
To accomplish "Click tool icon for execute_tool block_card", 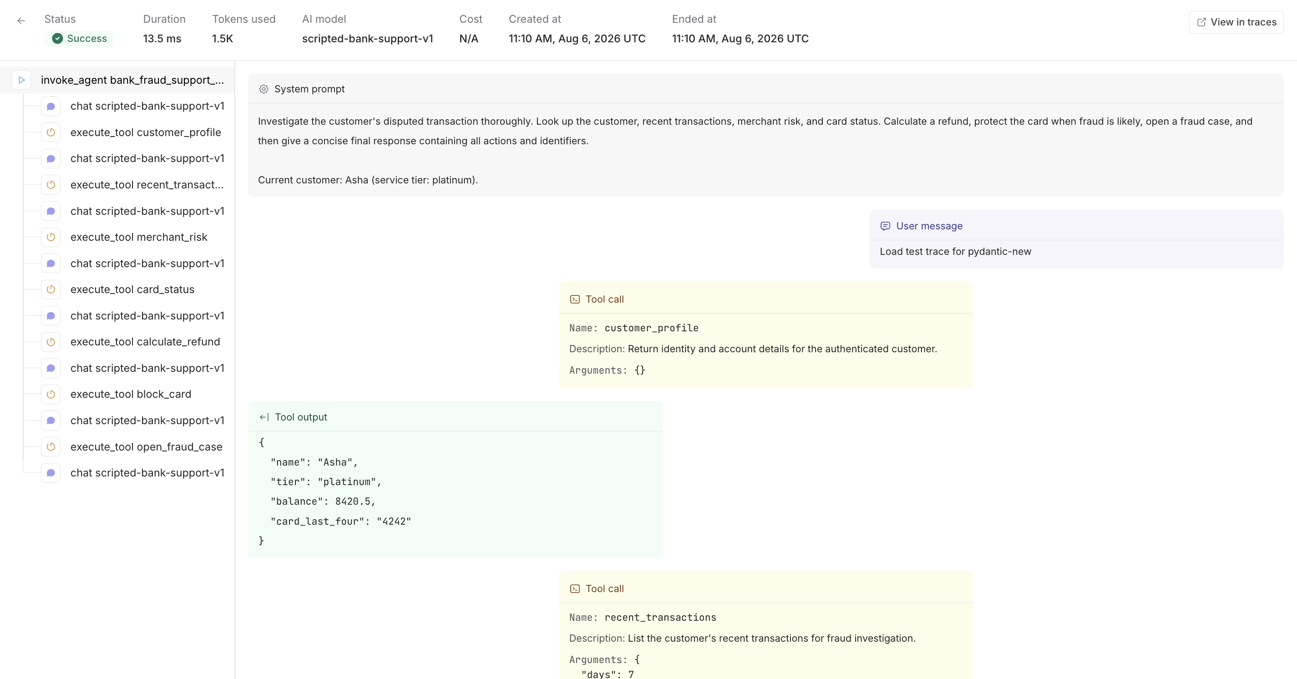I will click(51, 394).
